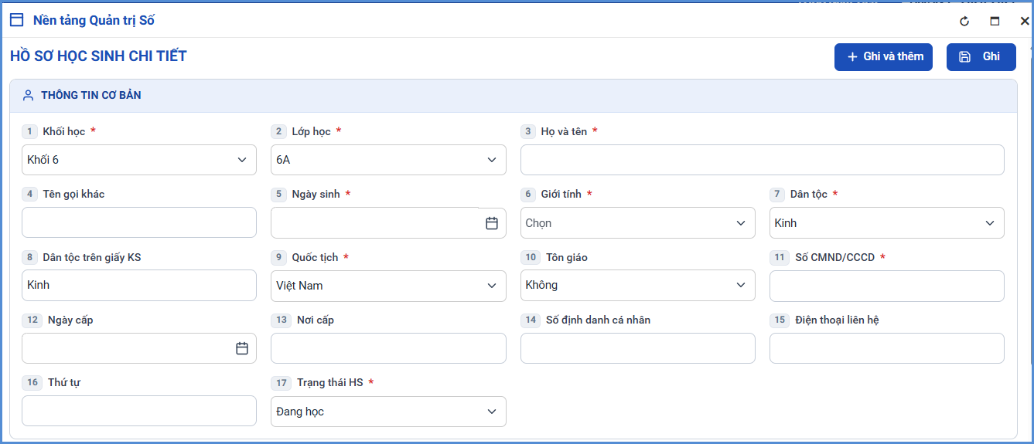Focus the Nơi cấp input field
The height and width of the screenshot is (444, 1034).
388,348
